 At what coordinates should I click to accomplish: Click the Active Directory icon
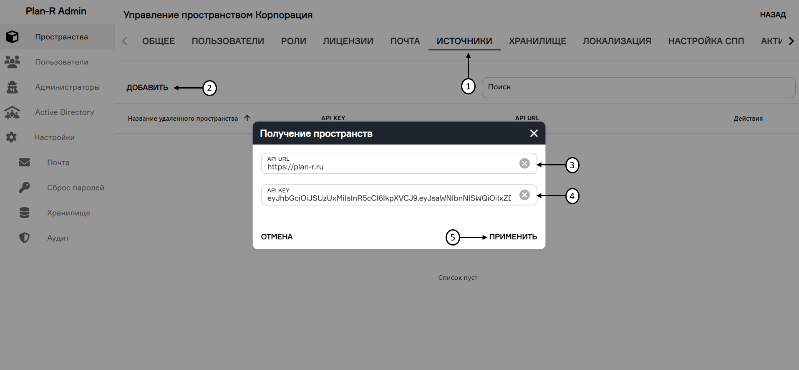click(x=12, y=112)
